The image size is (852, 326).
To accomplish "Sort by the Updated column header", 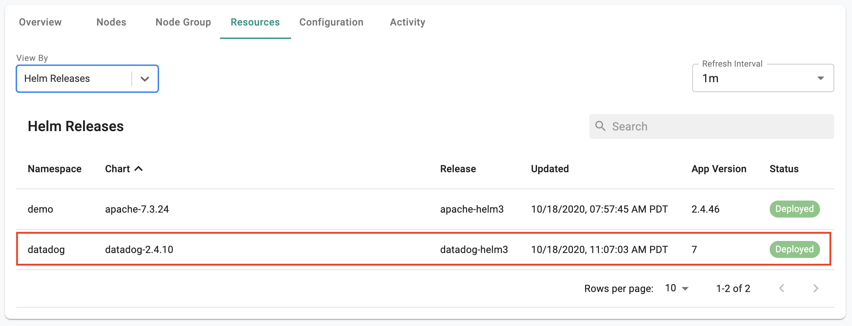I will click(550, 169).
